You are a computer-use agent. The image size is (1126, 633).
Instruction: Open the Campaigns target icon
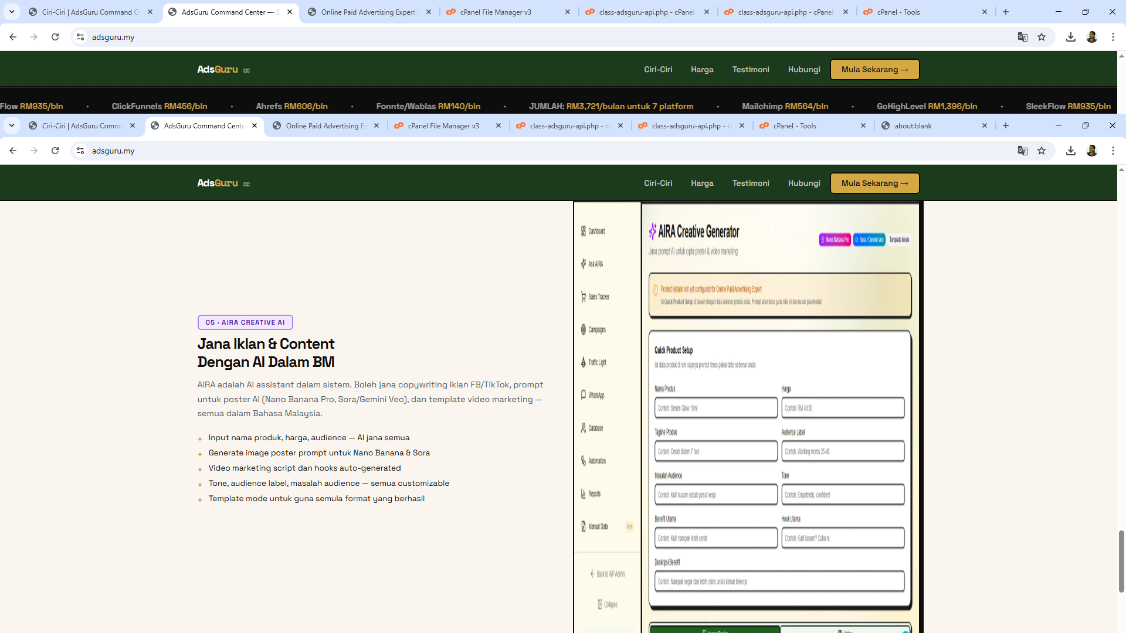pos(584,329)
